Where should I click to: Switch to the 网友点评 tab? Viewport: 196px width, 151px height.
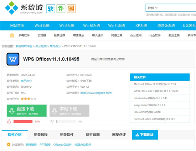119,135
